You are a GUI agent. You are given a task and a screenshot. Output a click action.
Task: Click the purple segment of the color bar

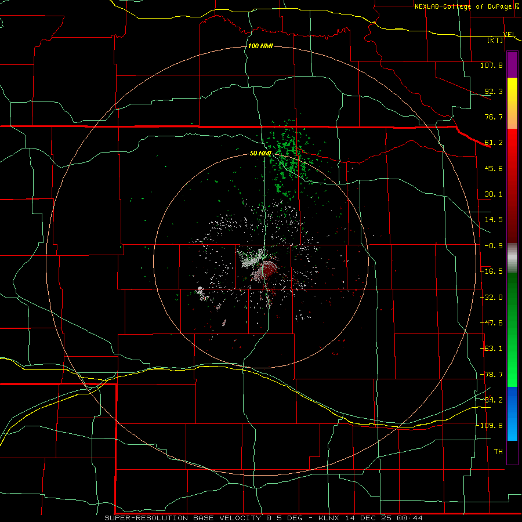(512, 65)
